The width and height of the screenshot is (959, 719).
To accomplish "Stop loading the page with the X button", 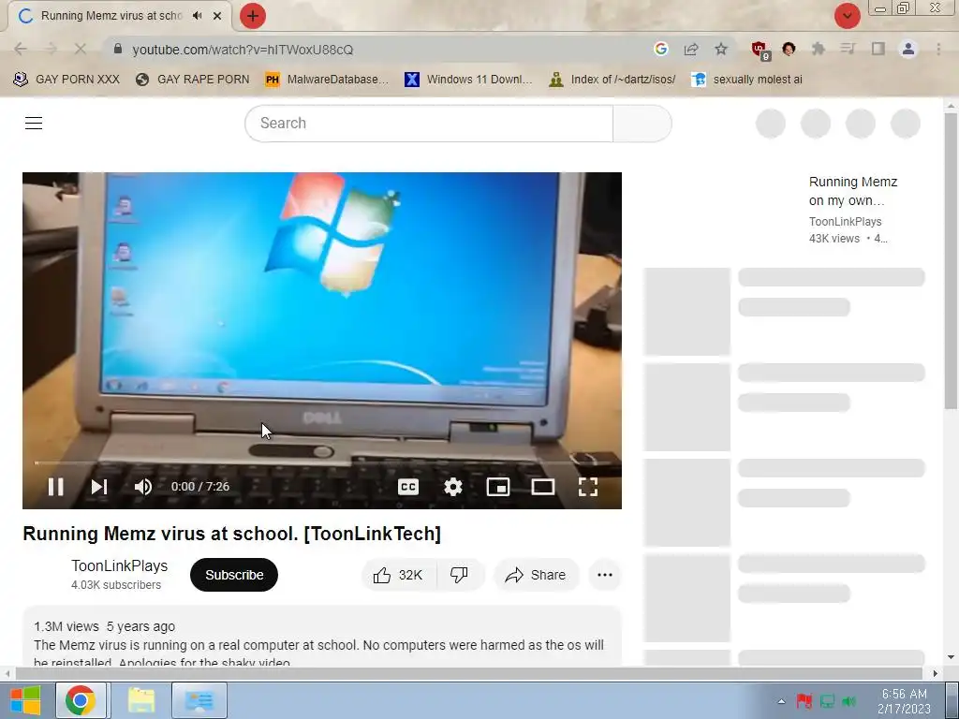I will 81,49.
